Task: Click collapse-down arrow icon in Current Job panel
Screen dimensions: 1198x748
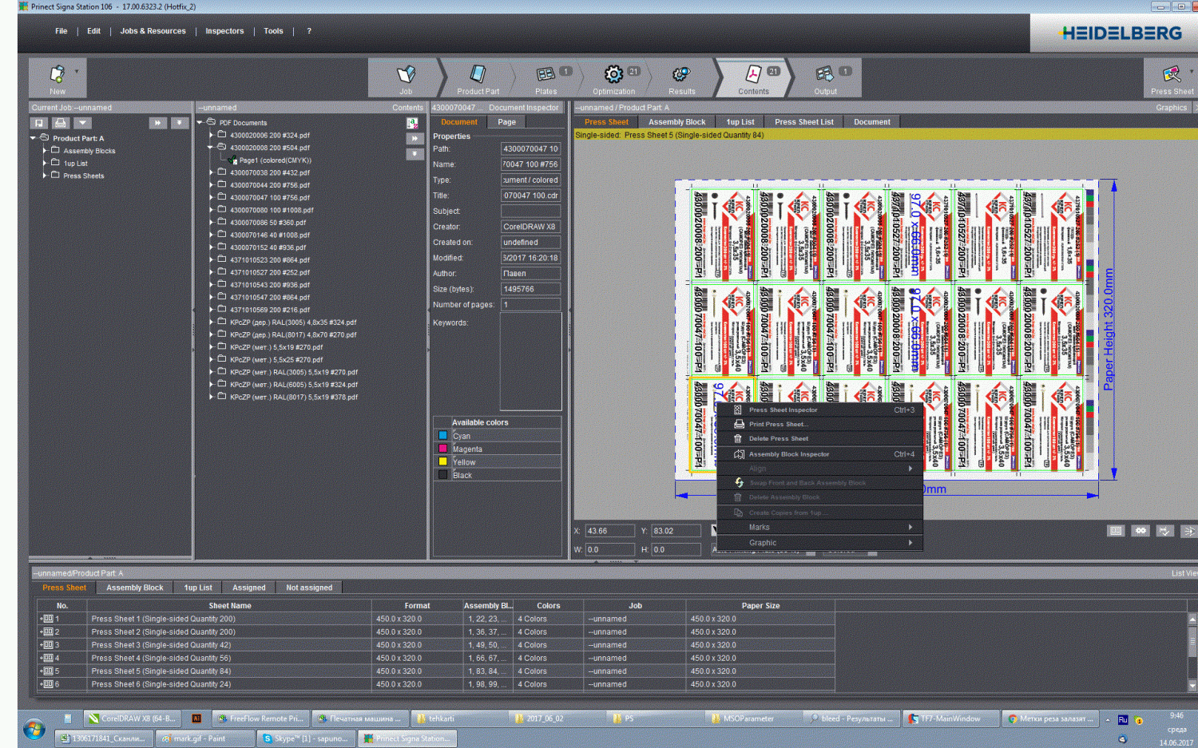Action: pyautogui.click(x=180, y=123)
